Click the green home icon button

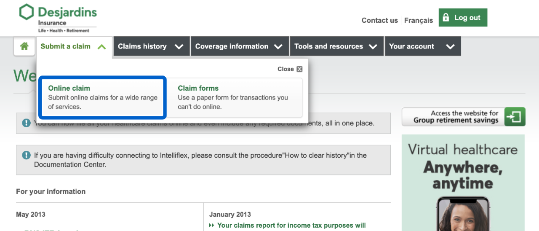[x=24, y=46]
